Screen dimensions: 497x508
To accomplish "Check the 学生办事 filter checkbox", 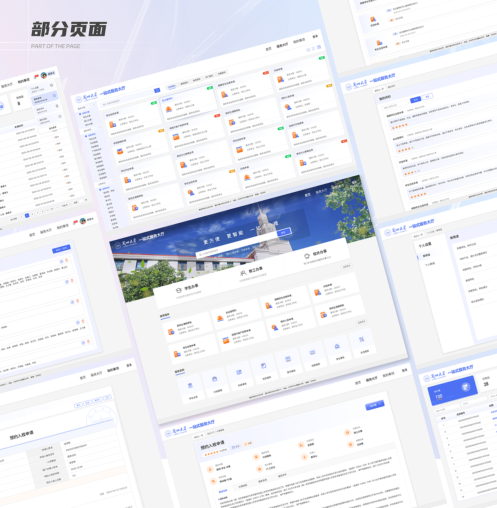I will point(81,117).
